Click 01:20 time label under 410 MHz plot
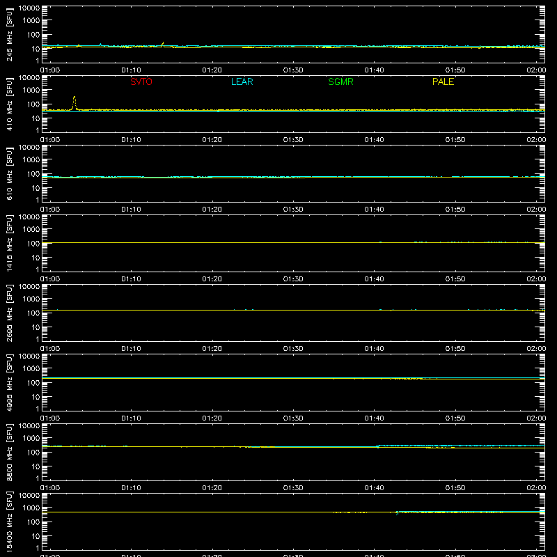Viewport: 557px width, 557px height. click(212, 140)
